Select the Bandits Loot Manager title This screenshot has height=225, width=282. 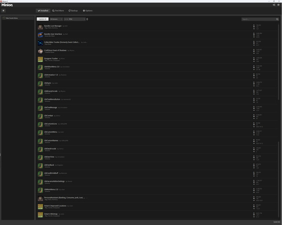coord(53,26)
